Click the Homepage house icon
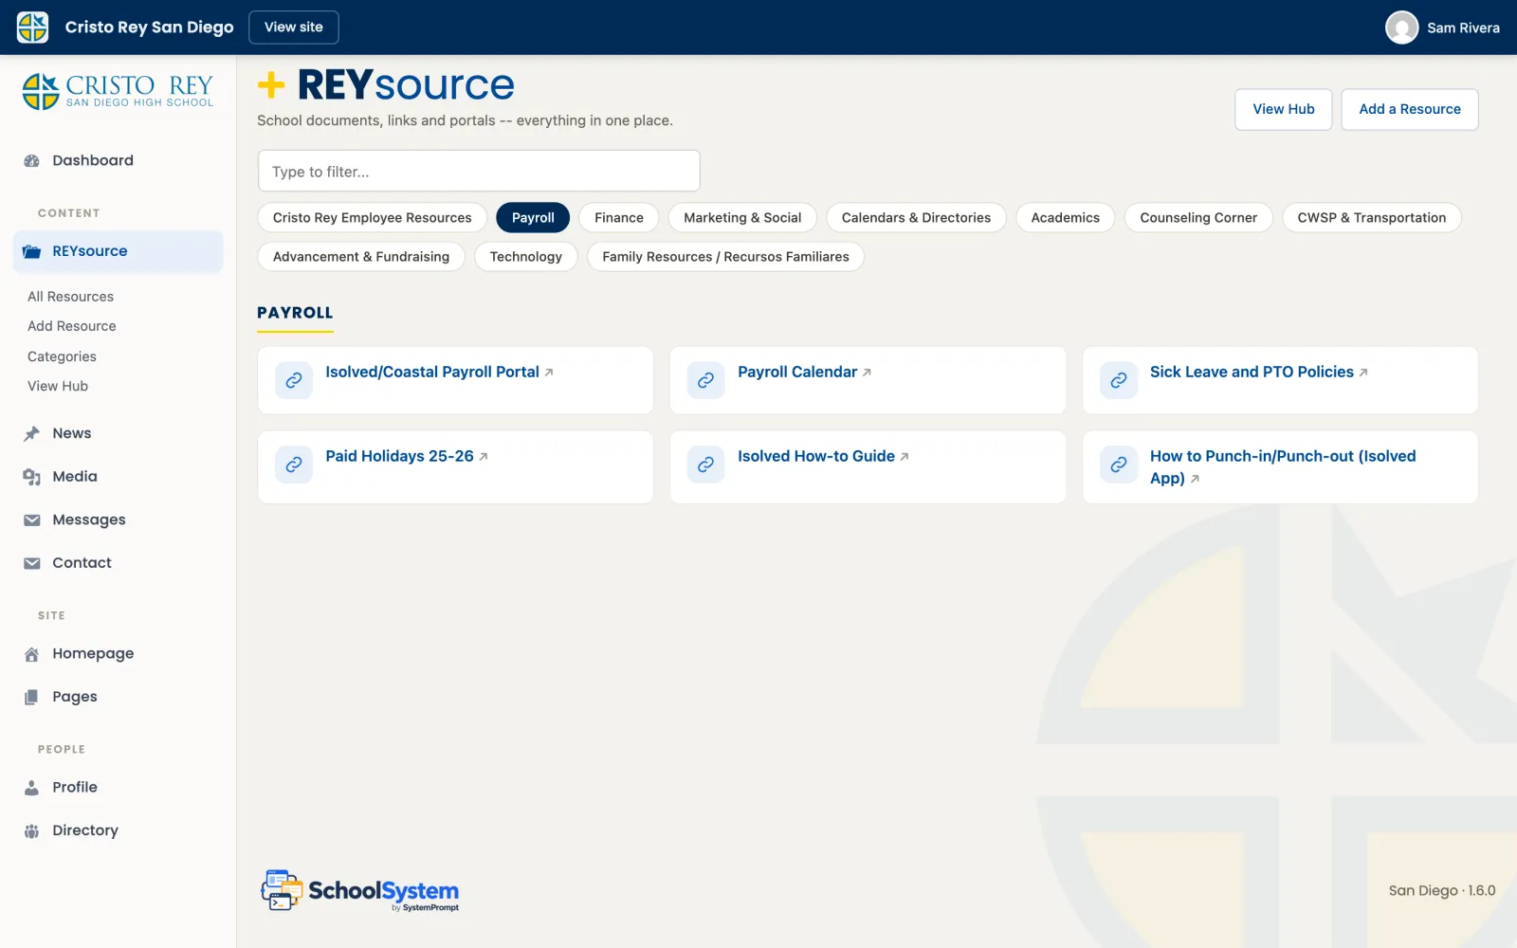 32,654
